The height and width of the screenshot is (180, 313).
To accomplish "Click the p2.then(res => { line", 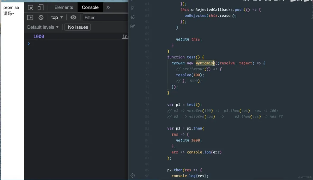I will click(x=185, y=170).
